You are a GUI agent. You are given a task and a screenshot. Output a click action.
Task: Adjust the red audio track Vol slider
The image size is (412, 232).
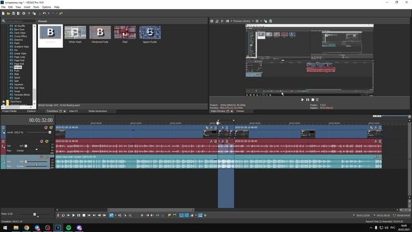click(26, 146)
